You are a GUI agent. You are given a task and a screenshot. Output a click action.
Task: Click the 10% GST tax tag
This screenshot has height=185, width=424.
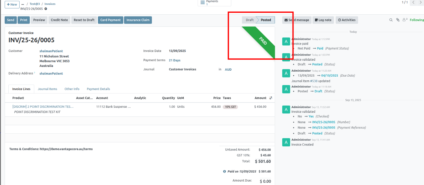(230, 107)
